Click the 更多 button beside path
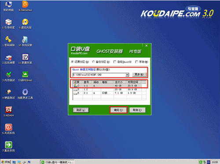The width and height of the screenshot is (220, 164). pos(139,75)
